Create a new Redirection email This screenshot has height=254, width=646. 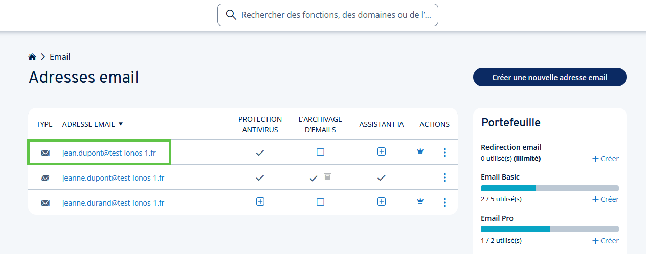[x=606, y=159]
